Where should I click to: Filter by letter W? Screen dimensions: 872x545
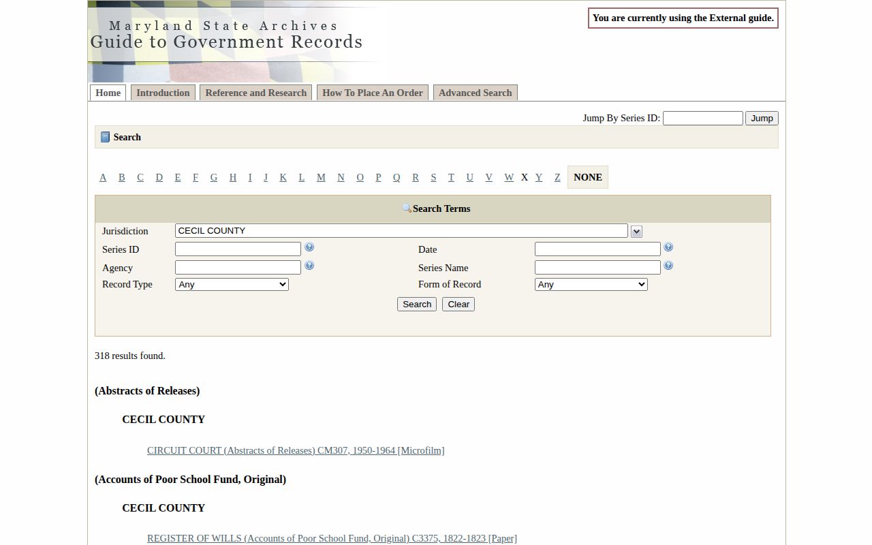[x=509, y=177]
